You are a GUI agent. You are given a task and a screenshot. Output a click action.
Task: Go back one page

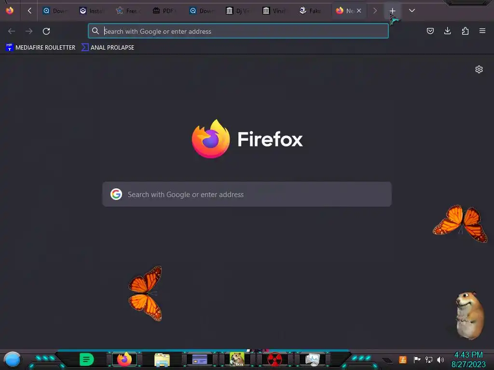(12, 31)
